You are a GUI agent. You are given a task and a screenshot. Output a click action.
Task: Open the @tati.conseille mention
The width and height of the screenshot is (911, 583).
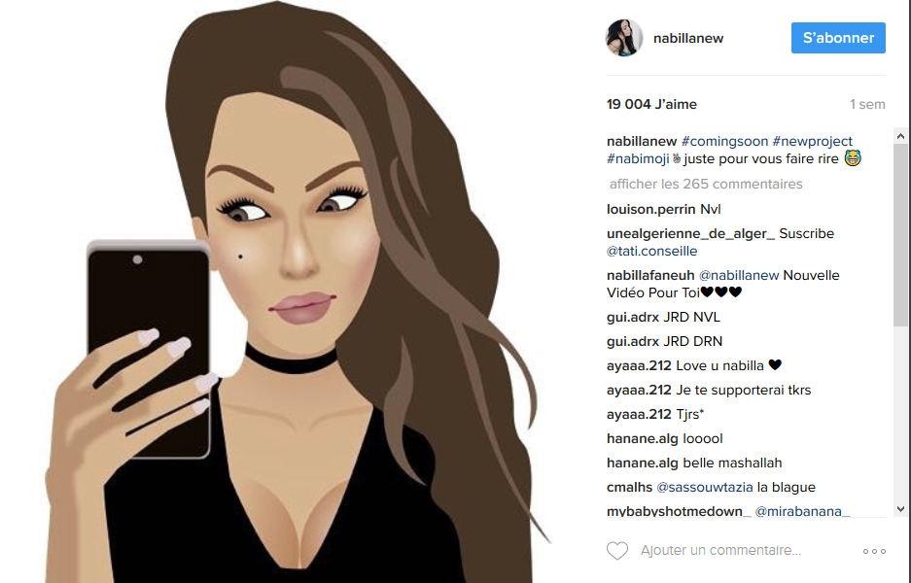tap(651, 251)
